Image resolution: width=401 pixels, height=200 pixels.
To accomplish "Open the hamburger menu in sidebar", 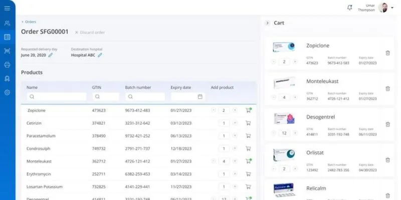I will (7, 8).
